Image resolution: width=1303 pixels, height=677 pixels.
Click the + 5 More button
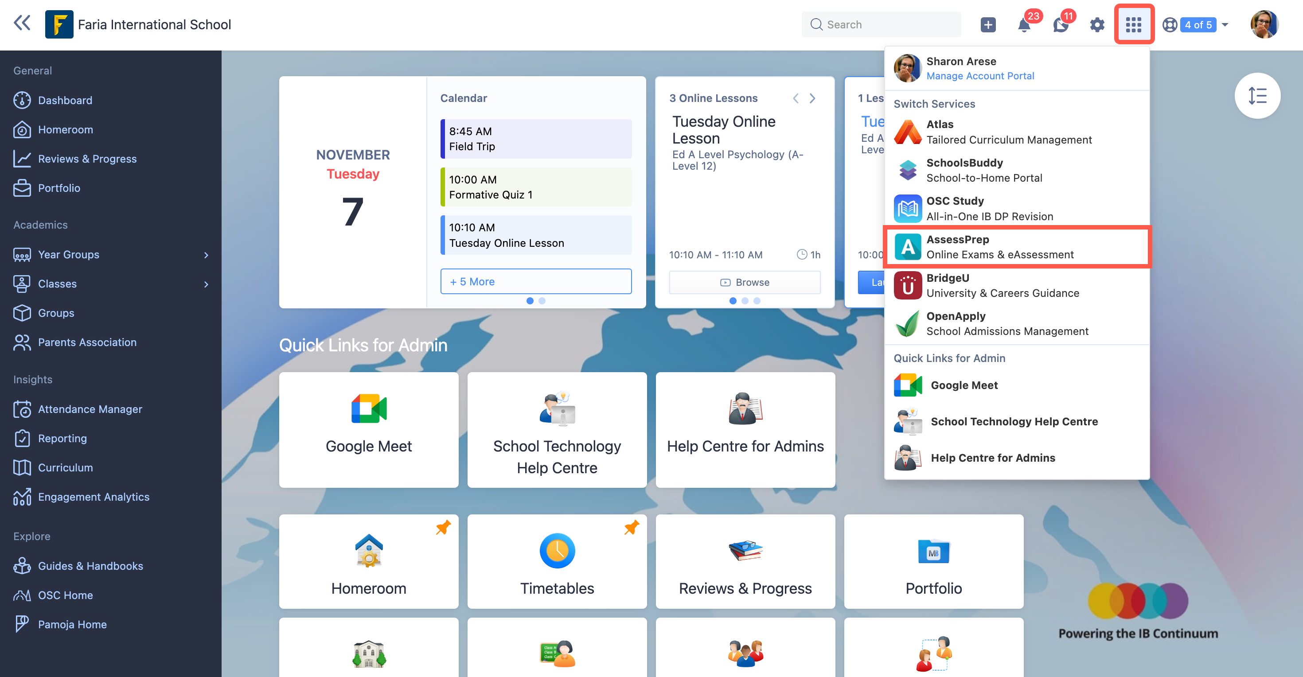pyautogui.click(x=536, y=282)
